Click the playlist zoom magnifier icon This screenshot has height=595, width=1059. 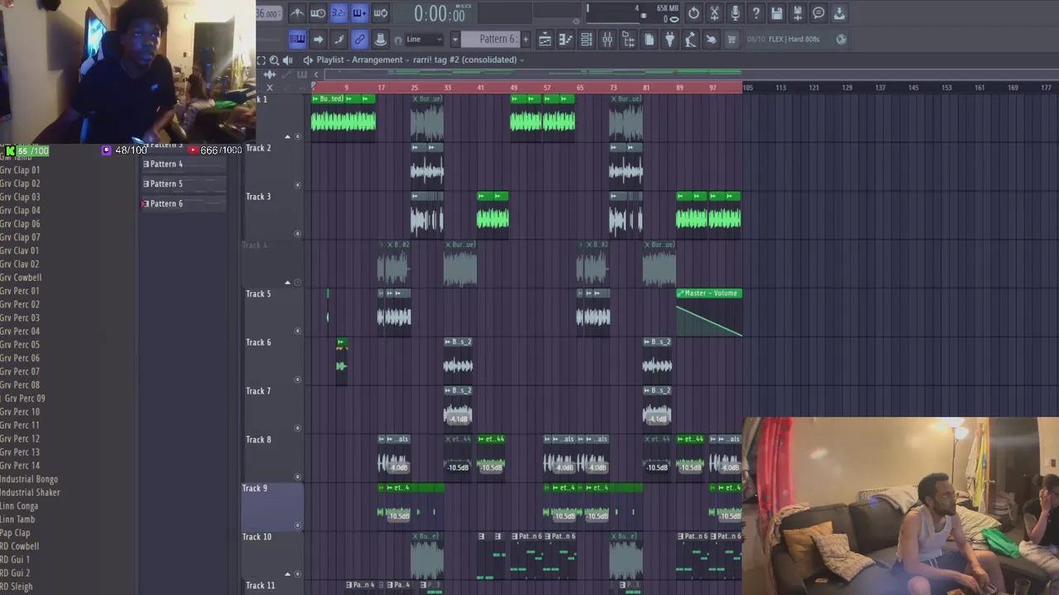pyautogui.click(x=274, y=60)
